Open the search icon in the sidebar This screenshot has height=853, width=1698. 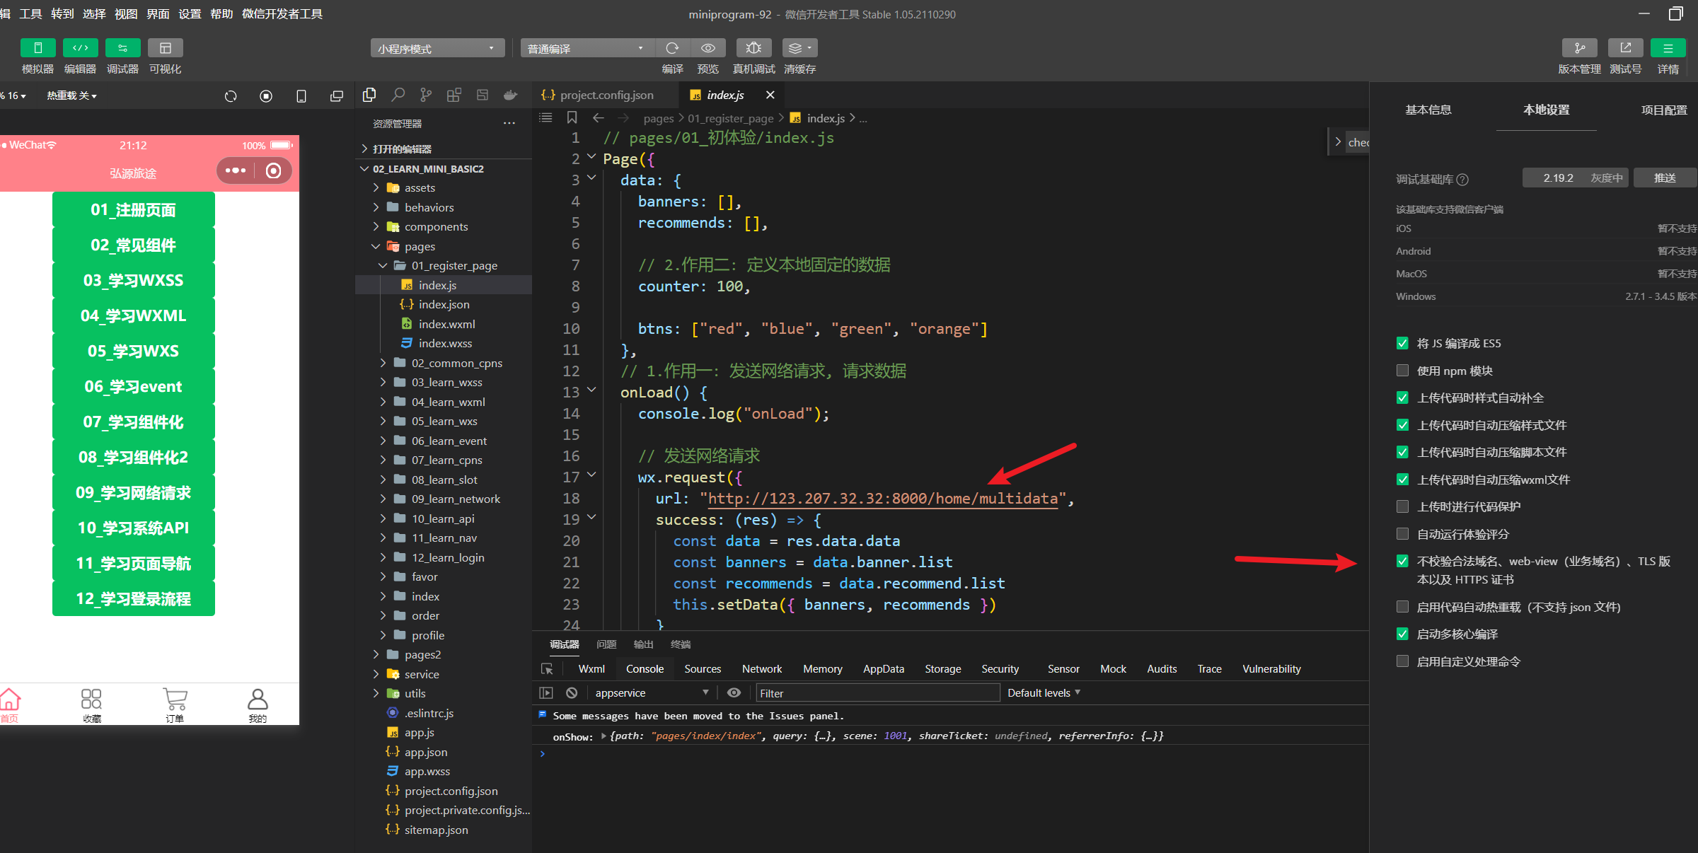[x=398, y=95]
